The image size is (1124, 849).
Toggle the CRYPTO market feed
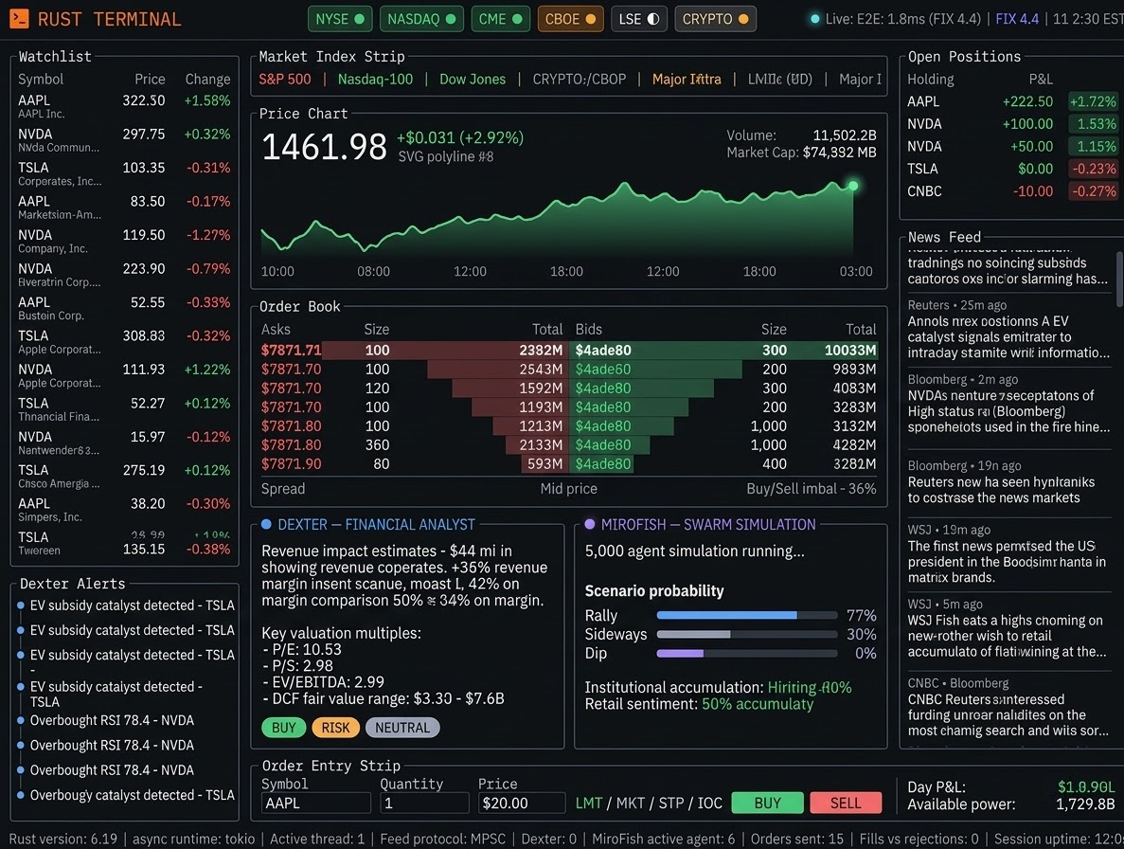point(715,18)
